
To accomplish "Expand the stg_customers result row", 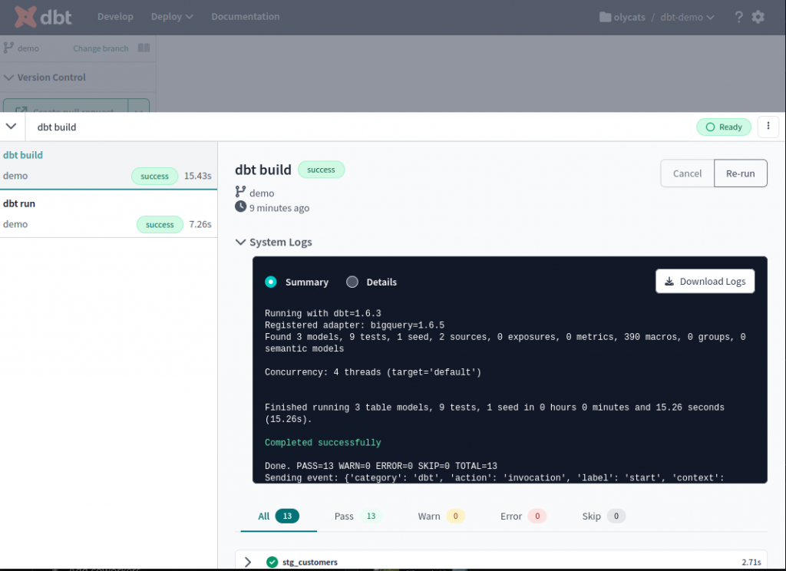I will [248, 562].
